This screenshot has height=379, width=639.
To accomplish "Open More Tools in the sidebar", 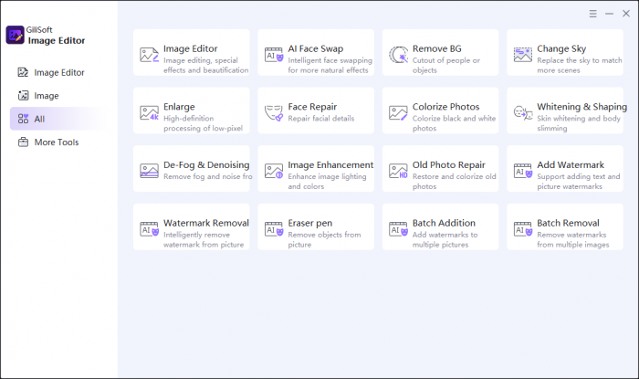I will click(x=59, y=142).
